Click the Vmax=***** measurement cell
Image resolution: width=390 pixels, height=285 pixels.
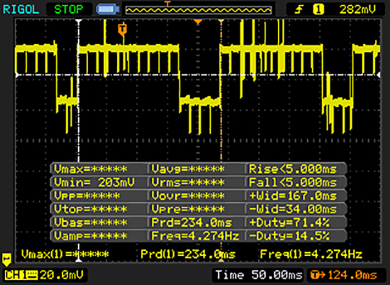99,169
